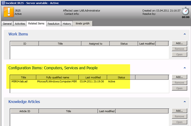
Task: Go to the Resolution tab
Action: pyautogui.click(x=54, y=24)
